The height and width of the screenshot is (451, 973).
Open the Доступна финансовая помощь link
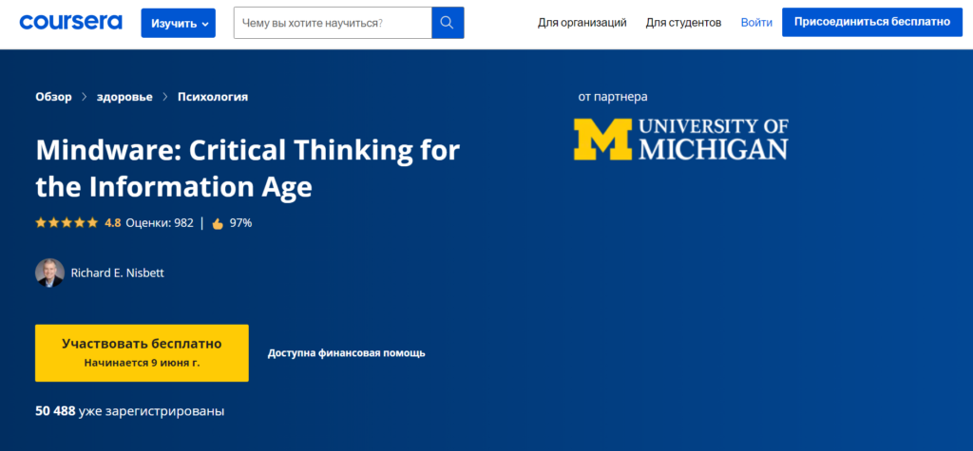[x=346, y=353]
